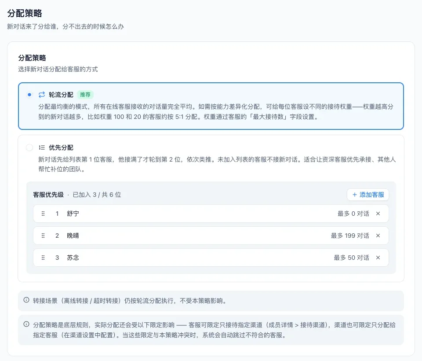Click the name 苏念

click(73, 258)
